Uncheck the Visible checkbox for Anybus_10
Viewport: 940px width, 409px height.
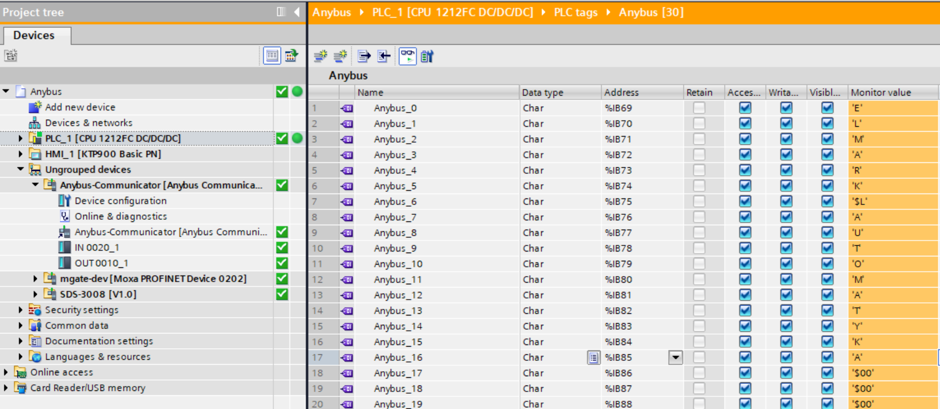827,264
